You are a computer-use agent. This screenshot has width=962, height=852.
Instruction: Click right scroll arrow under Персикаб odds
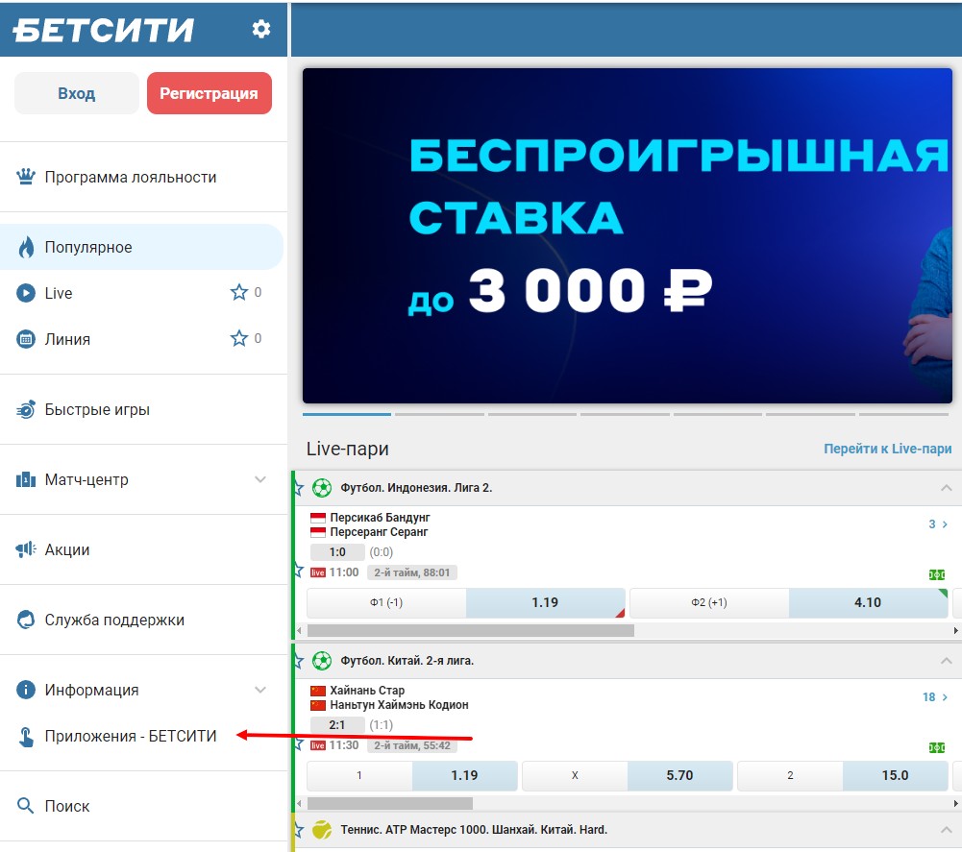tap(956, 630)
